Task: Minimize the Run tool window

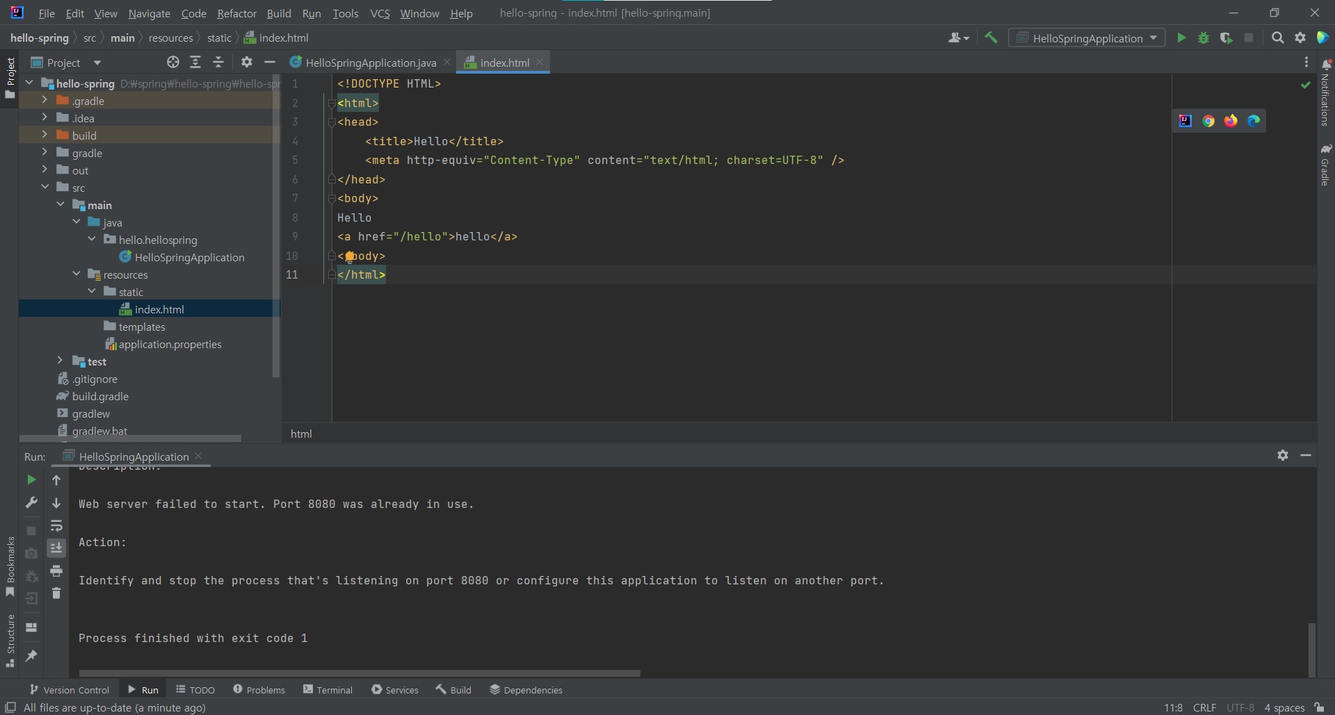Action: pos(1306,455)
